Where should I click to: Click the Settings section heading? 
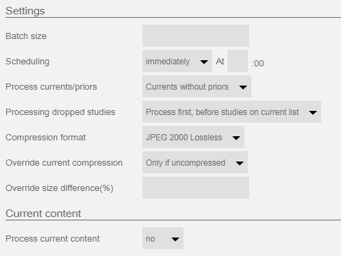click(25, 11)
